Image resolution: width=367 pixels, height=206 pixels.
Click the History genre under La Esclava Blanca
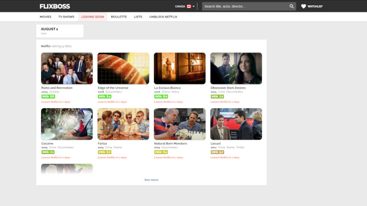[x=175, y=92]
